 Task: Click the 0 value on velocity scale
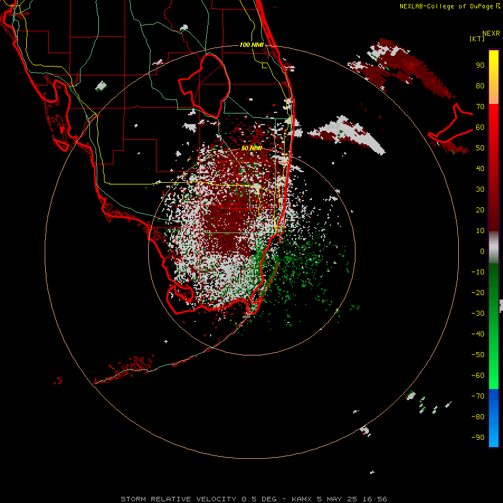click(x=482, y=251)
